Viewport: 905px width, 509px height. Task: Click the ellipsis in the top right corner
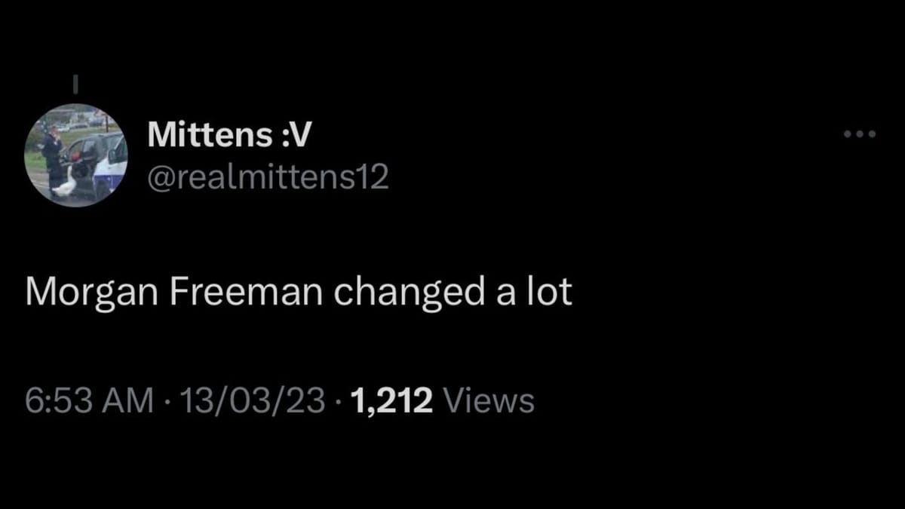click(858, 134)
